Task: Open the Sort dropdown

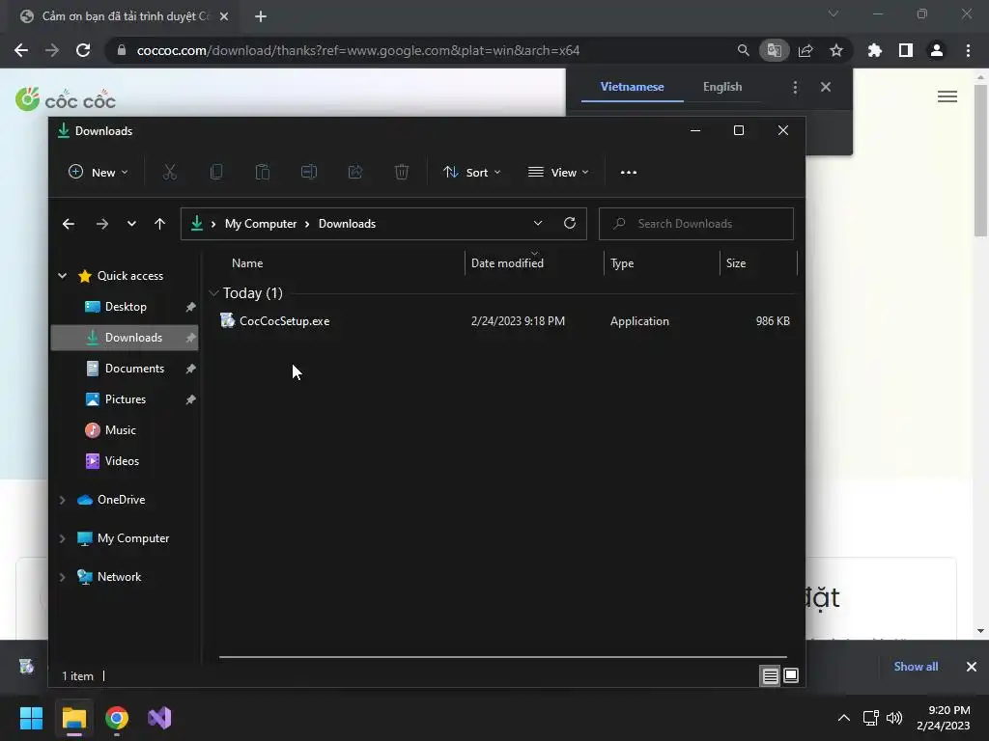Action: tap(471, 172)
